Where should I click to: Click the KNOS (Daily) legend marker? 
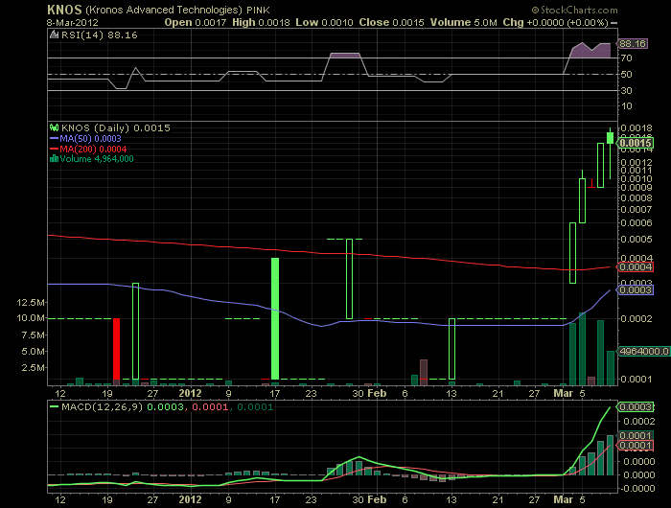[x=55, y=127]
